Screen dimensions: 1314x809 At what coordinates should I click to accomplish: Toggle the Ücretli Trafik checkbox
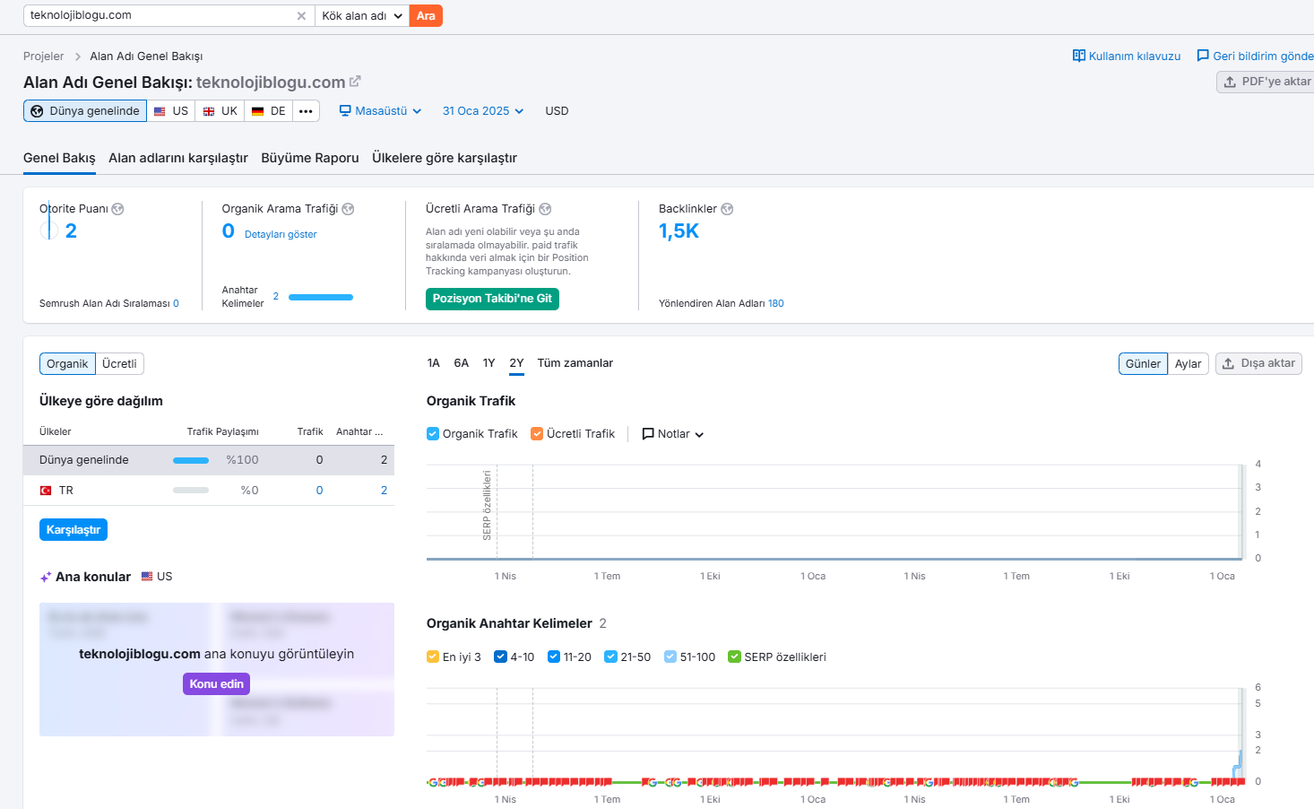click(537, 434)
